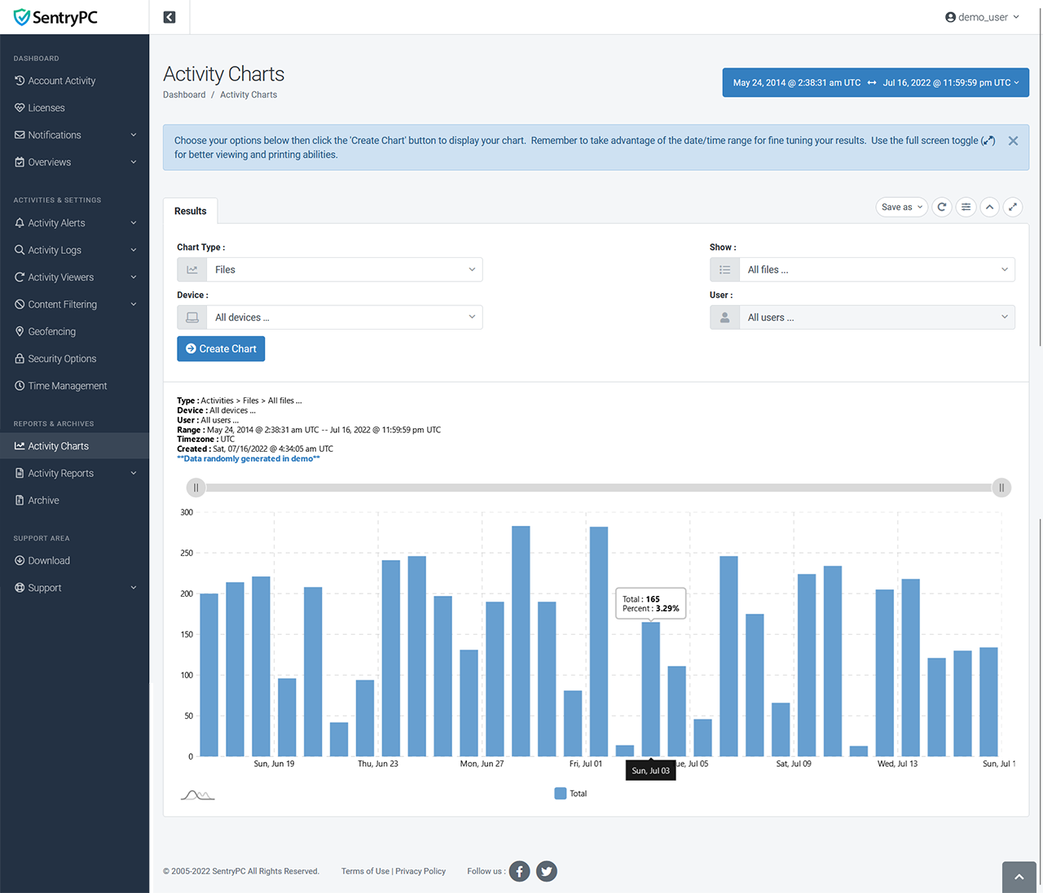Open the Twitter follow icon
The width and height of the screenshot is (1043, 893).
(x=547, y=871)
